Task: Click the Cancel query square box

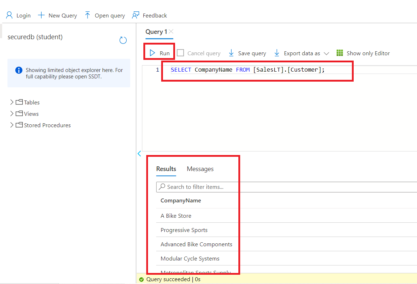Action: tap(181, 53)
